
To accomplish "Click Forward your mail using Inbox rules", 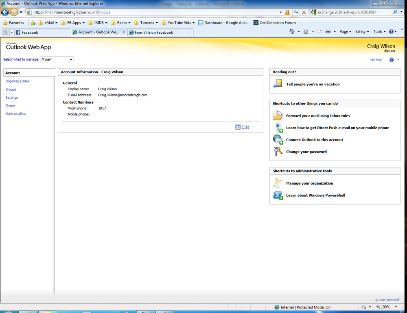I will (318, 116).
